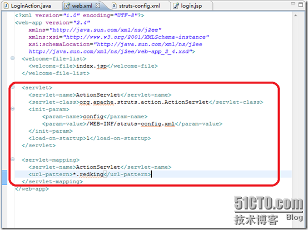The height and width of the screenshot is (230, 308).
Task: Click the closing welcome-file-list tag
Action: tap(56, 73)
